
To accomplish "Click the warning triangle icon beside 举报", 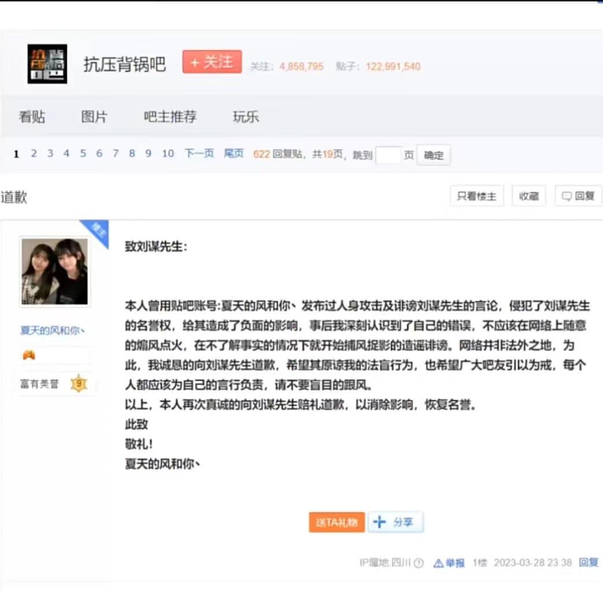I will click(439, 563).
